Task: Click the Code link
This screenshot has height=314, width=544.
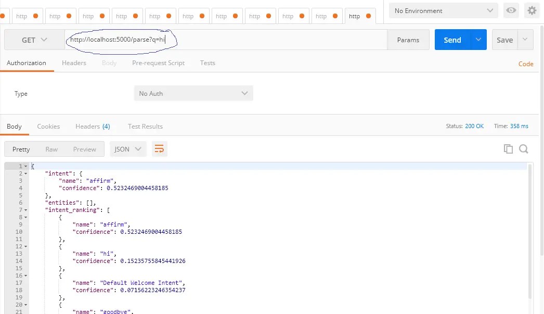Action: click(526, 63)
